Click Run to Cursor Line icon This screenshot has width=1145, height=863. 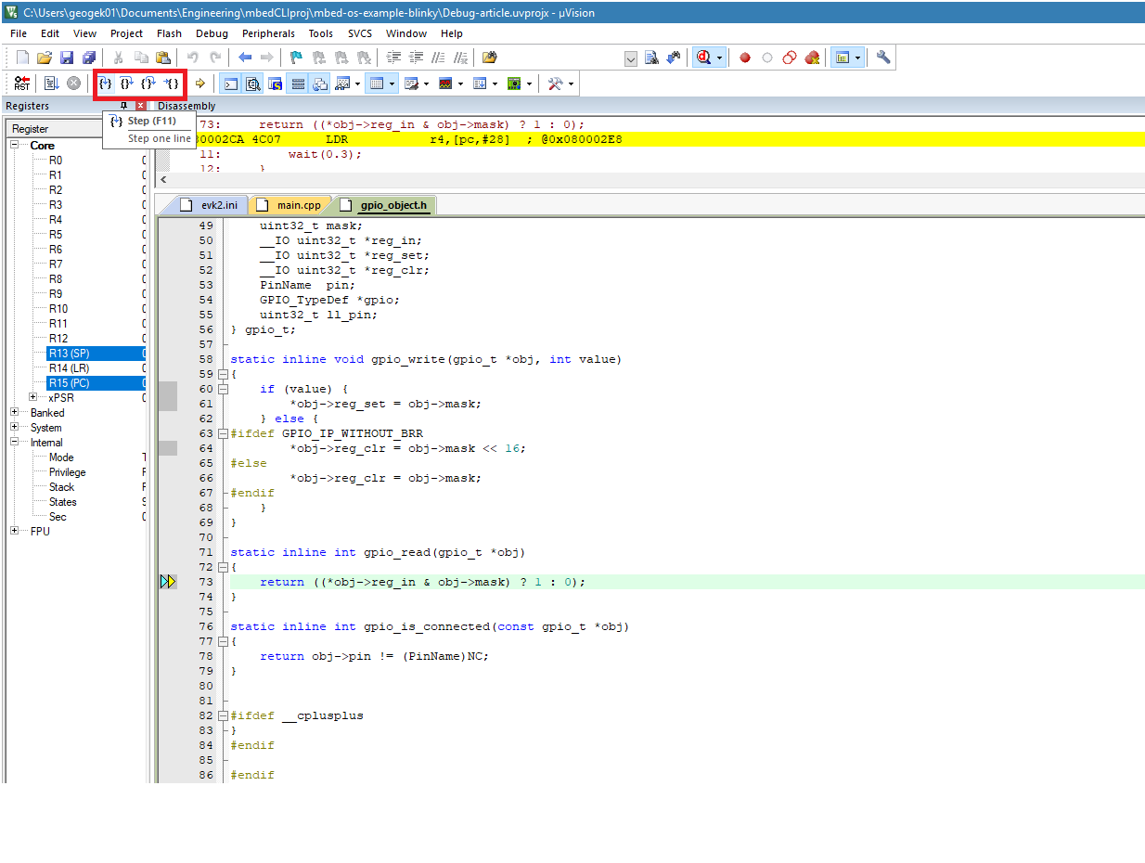click(x=172, y=84)
